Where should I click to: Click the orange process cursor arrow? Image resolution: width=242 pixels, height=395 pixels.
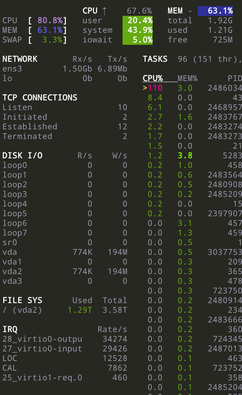point(145,88)
